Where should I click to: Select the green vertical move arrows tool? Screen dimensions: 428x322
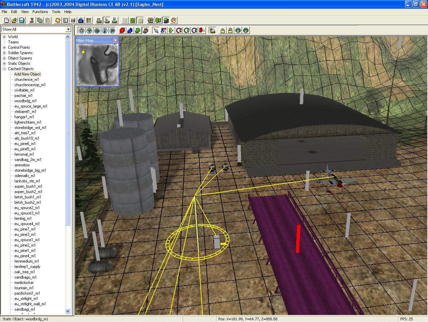tap(171, 30)
